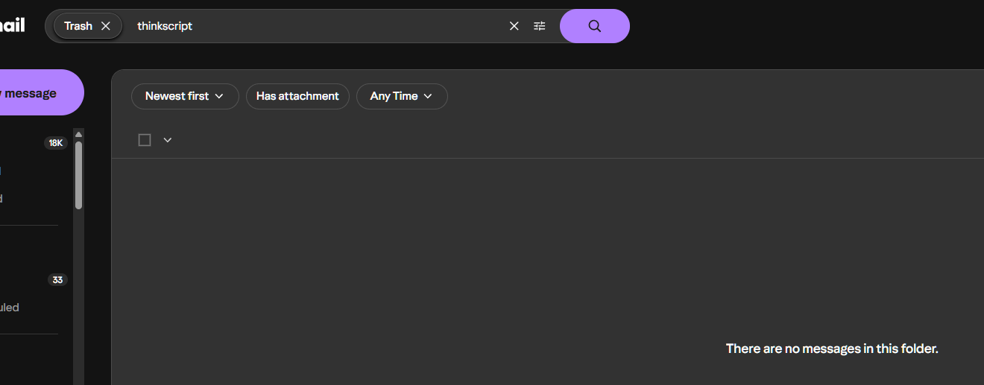Click the no messages notice text
The image size is (984, 385).
(831, 349)
